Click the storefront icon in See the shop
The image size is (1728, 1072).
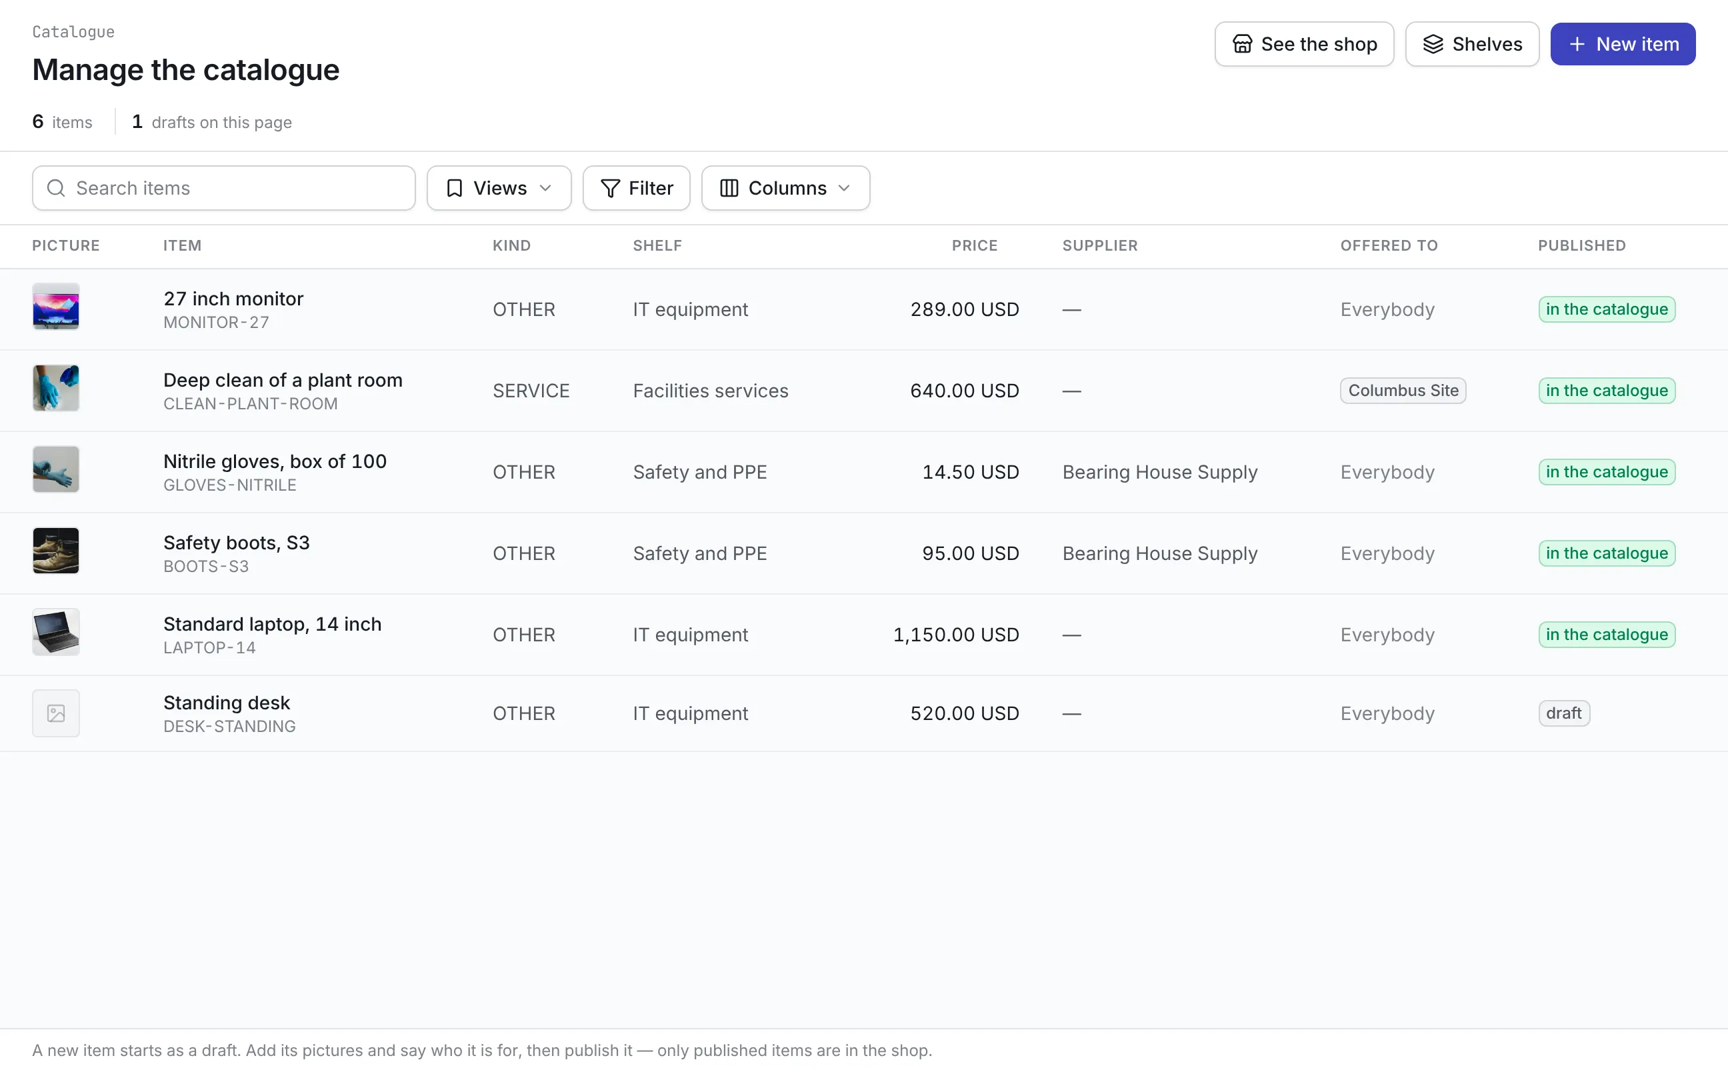1242,44
